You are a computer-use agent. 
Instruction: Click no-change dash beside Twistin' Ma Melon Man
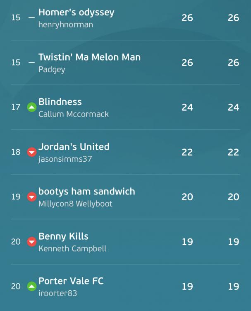pyautogui.click(x=32, y=63)
